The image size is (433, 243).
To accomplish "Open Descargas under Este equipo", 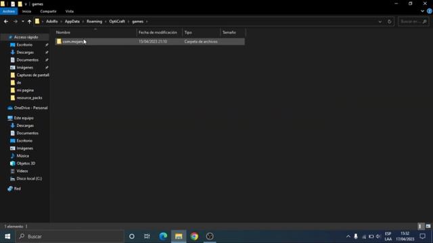I will tap(25, 126).
